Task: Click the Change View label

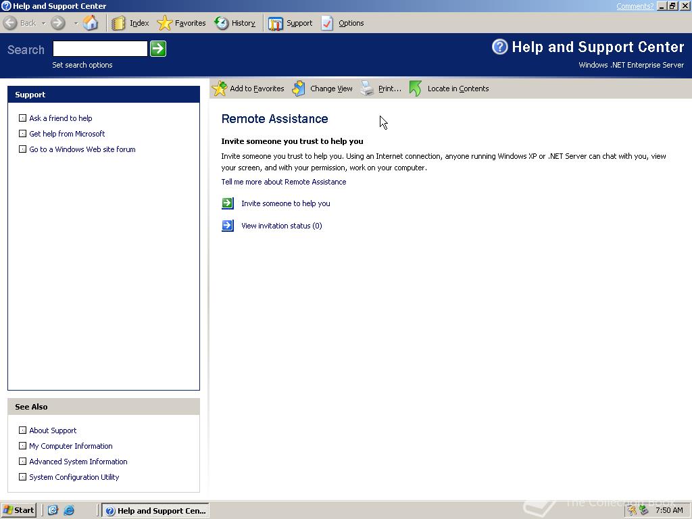Action: [331, 89]
